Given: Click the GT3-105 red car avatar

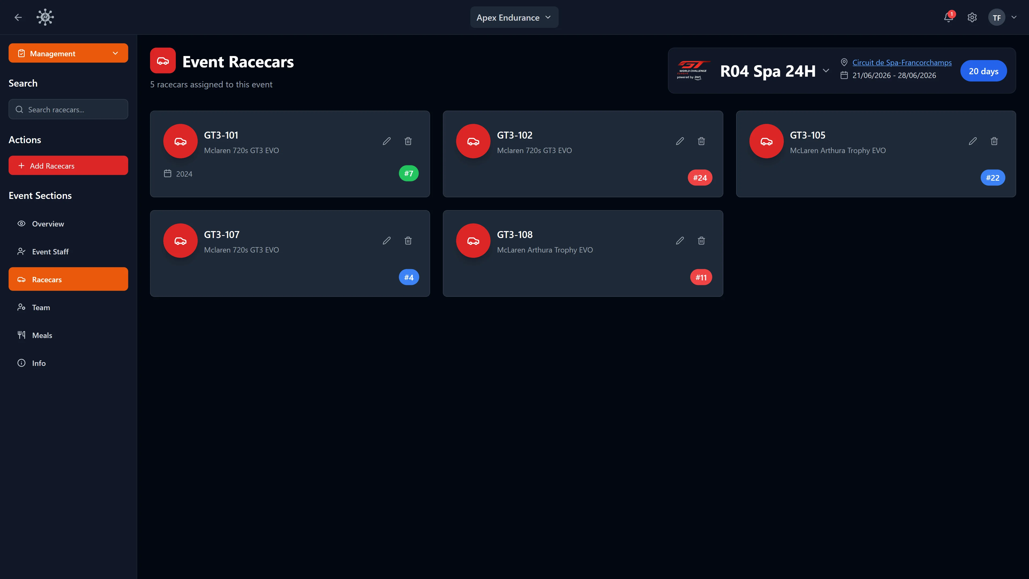Looking at the screenshot, I should pyautogui.click(x=766, y=141).
